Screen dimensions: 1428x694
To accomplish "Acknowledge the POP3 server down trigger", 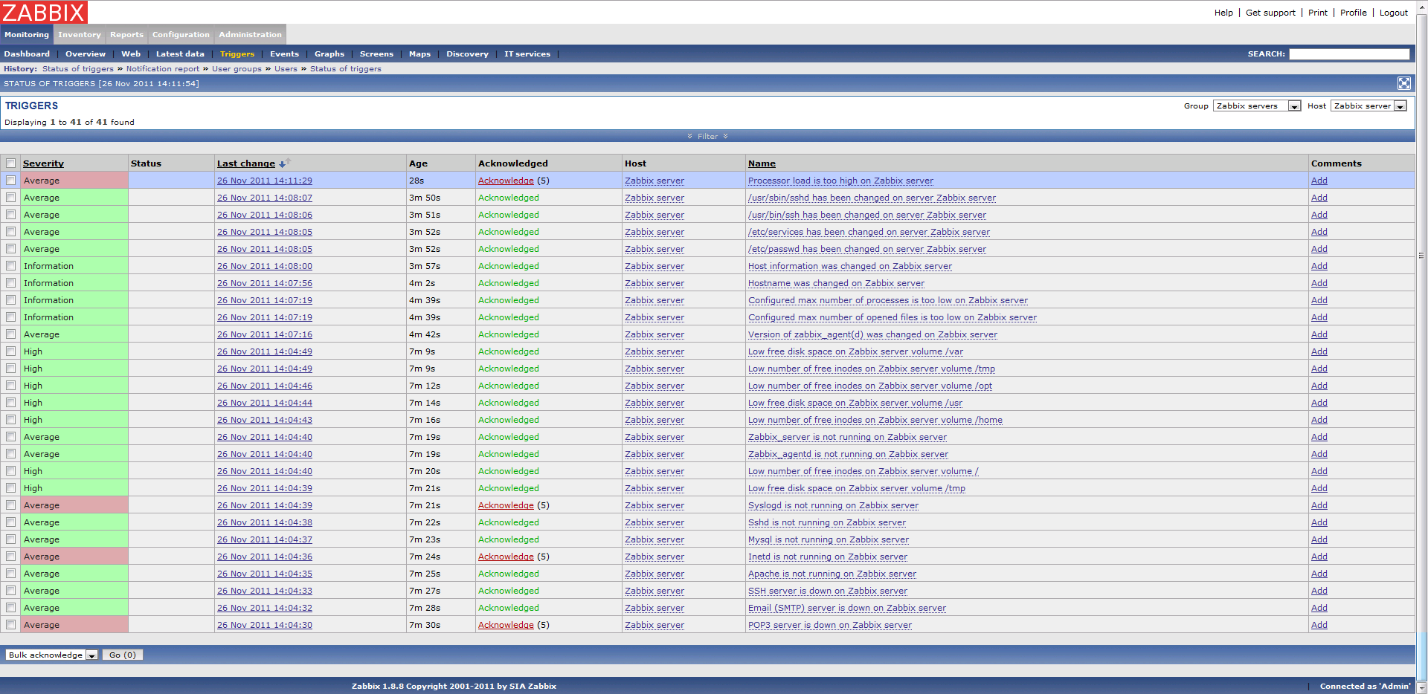I will pyautogui.click(x=506, y=625).
